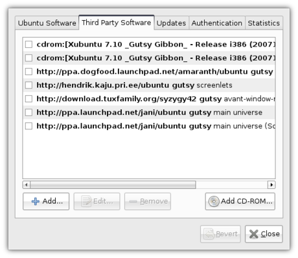Enable the last jani ubuntu gutsy source
Screen dimensions: 298x258
(29, 126)
